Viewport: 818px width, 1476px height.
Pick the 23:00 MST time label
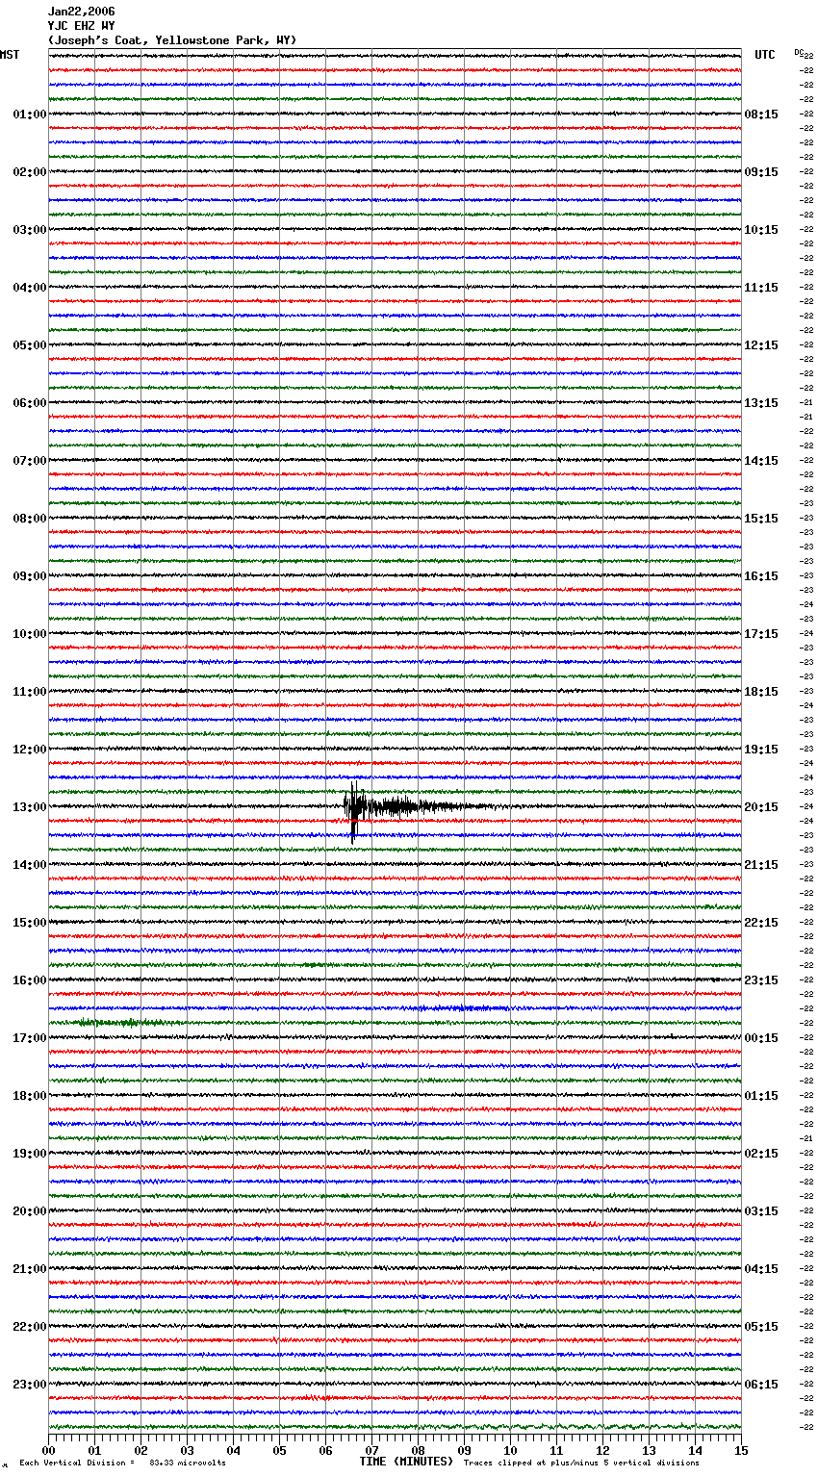point(29,1385)
